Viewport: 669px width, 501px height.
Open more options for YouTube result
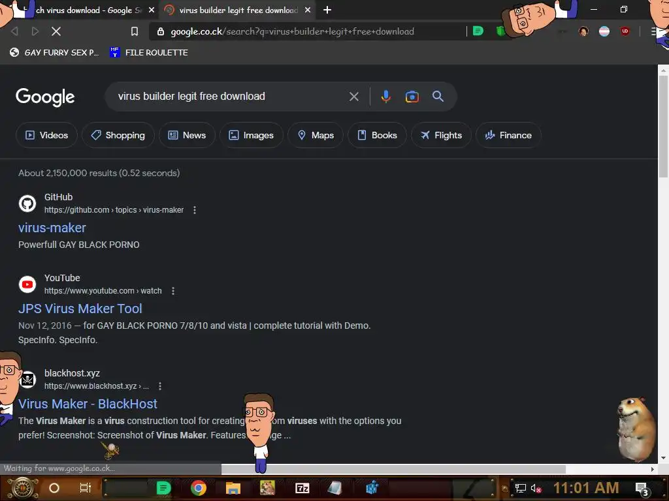pyautogui.click(x=172, y=291)
